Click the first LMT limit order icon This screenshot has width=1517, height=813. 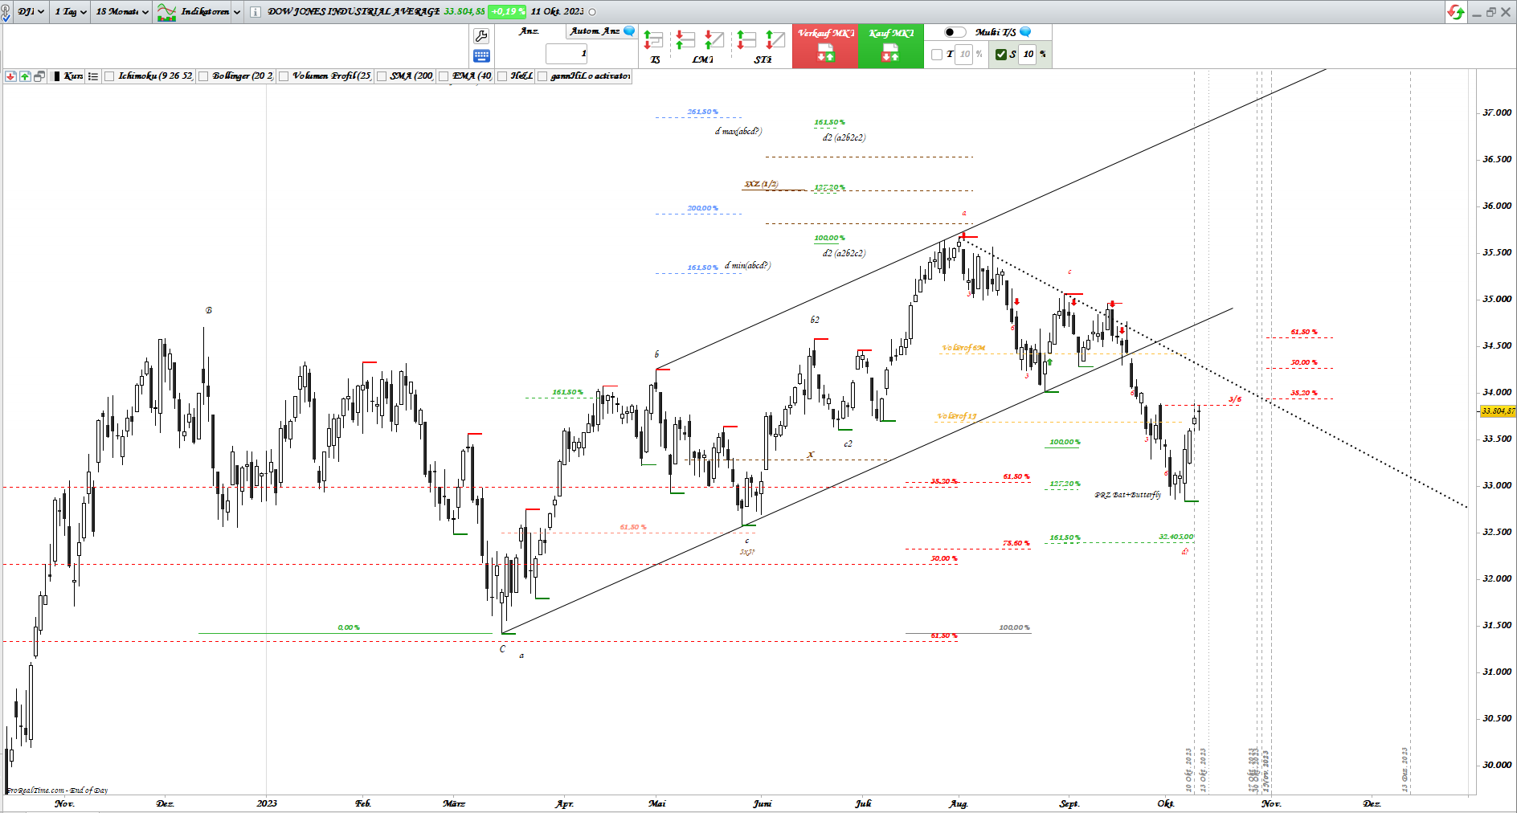[685, 41]
